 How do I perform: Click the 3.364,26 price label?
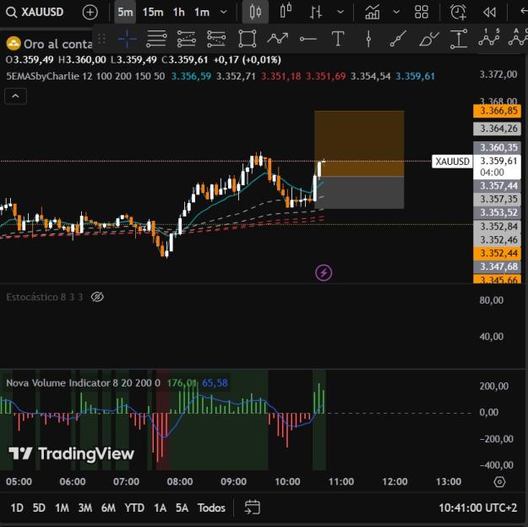[498, 129]
